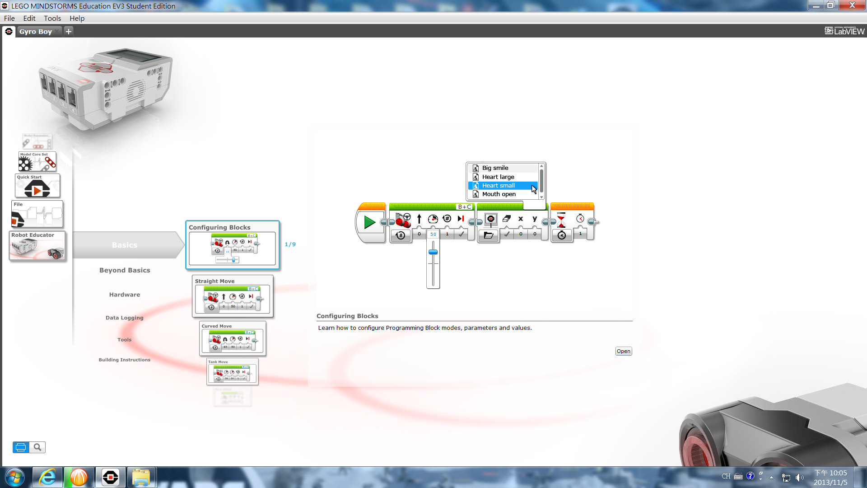Click the Wait seconds stopwatch icon
The width and height of the screenshot is (867, 488).
click(x=580, y=219)
